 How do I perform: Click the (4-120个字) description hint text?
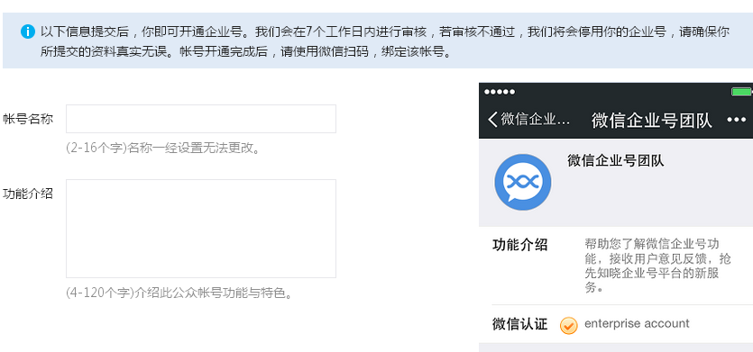pos(179,293)
